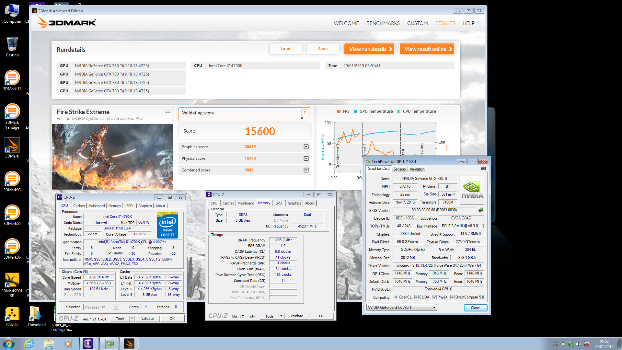Click the Intel Core i7 logo in CPU-Z
622x350 pixels.
(167, 225)
